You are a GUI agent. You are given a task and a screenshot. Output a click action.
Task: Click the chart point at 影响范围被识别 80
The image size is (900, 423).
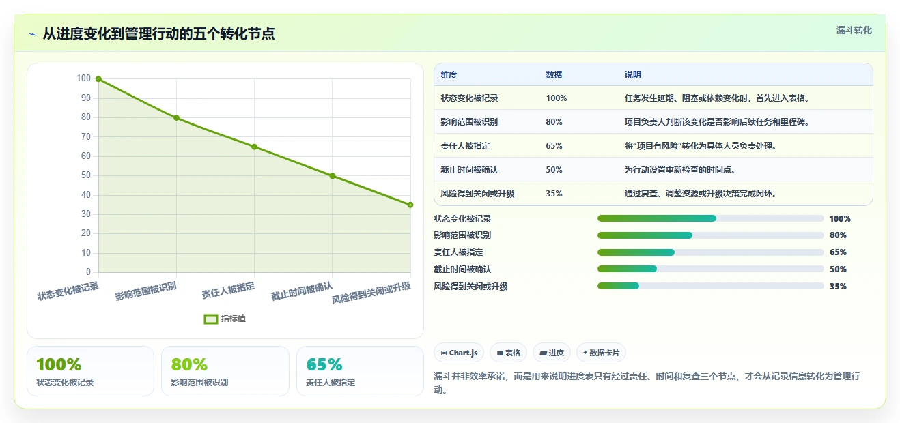click(176, 118)
